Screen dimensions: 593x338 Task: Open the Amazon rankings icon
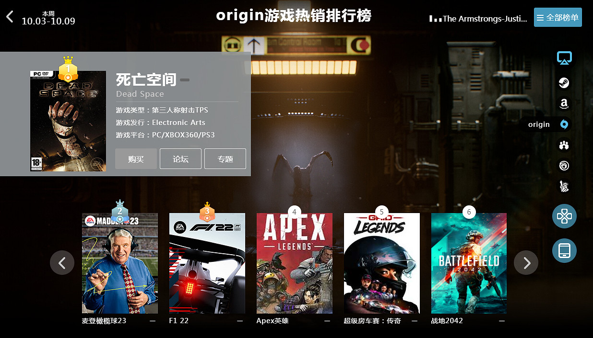click(564, 103)
